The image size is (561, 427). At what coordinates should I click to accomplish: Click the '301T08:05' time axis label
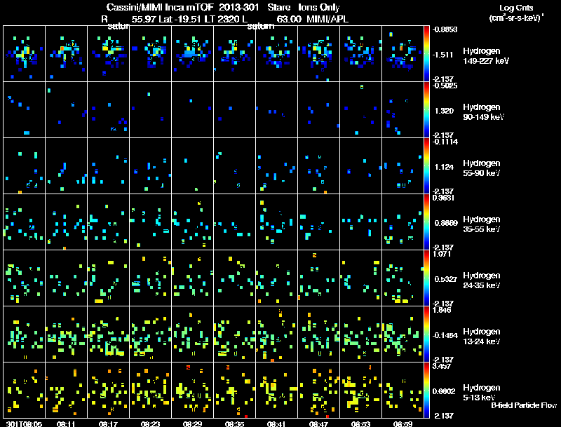tap(25, 423)
